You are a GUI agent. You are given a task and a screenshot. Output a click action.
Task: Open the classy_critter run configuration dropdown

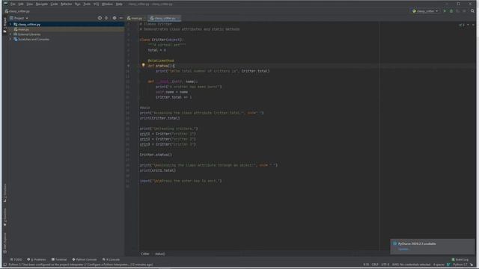coord(425,11)
